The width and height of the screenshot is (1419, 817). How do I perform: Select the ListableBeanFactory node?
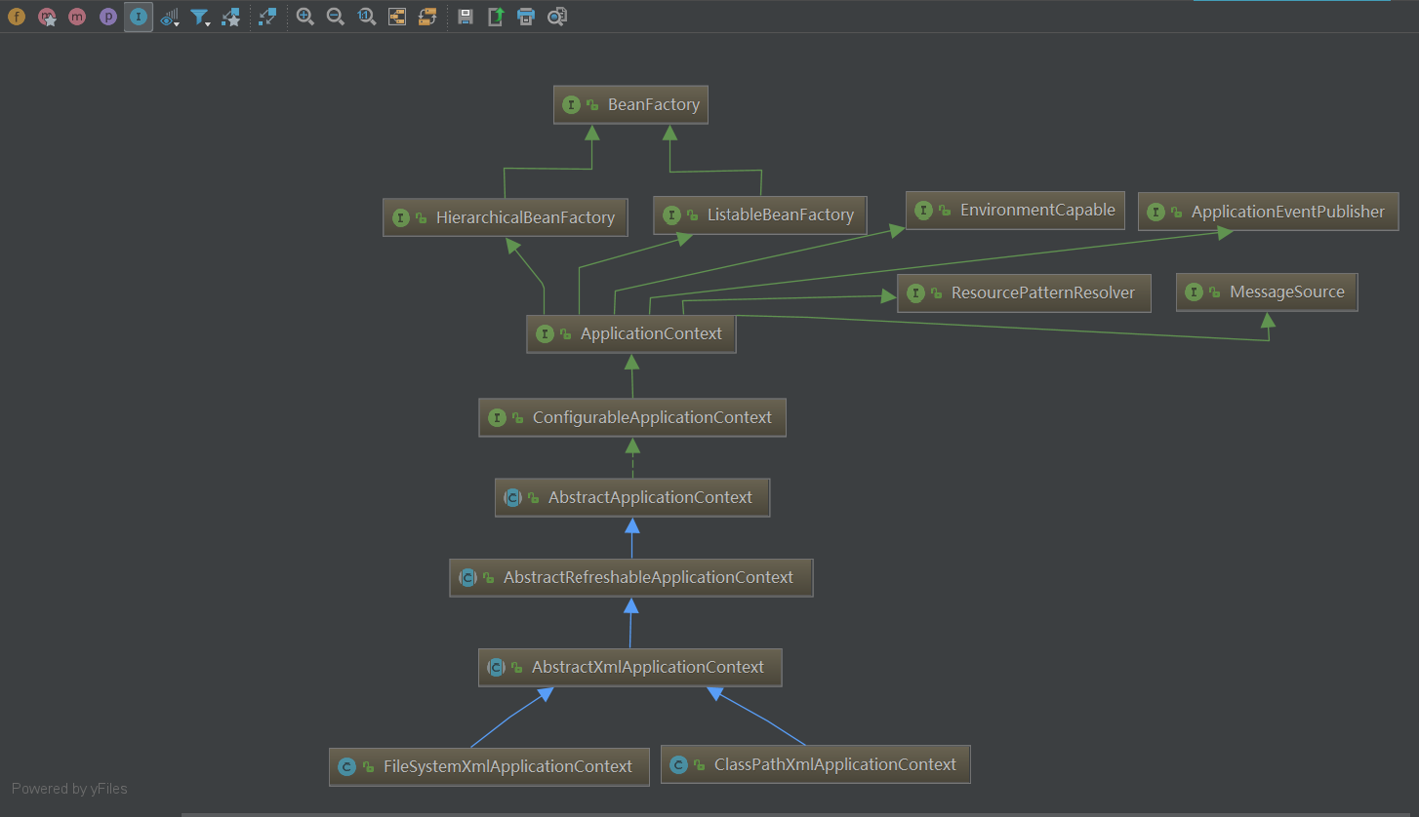(759, 215)
